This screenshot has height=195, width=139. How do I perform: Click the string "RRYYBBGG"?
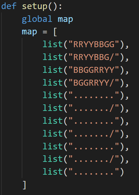tap(94, 44)
